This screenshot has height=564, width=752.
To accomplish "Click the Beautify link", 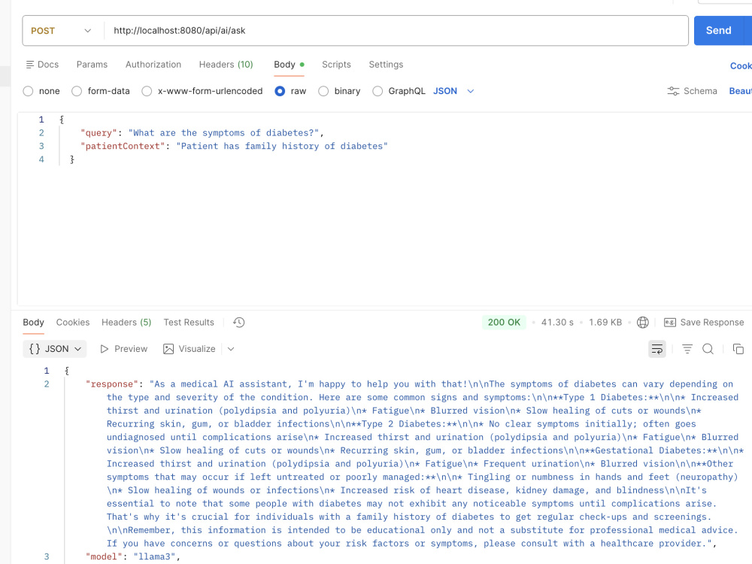I will (x=740, y=91).
